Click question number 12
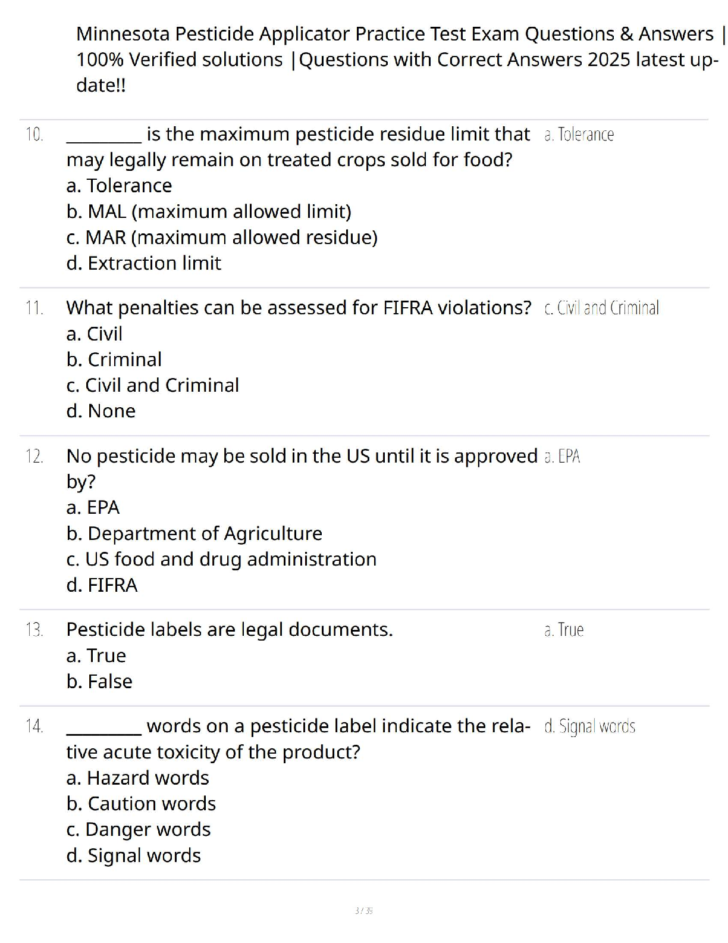The height and width of the screenshot is (943, 728). tap(34, 457)
